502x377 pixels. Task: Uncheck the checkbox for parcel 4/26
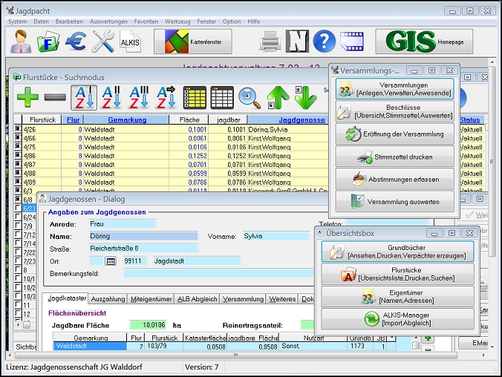point(19,129)
